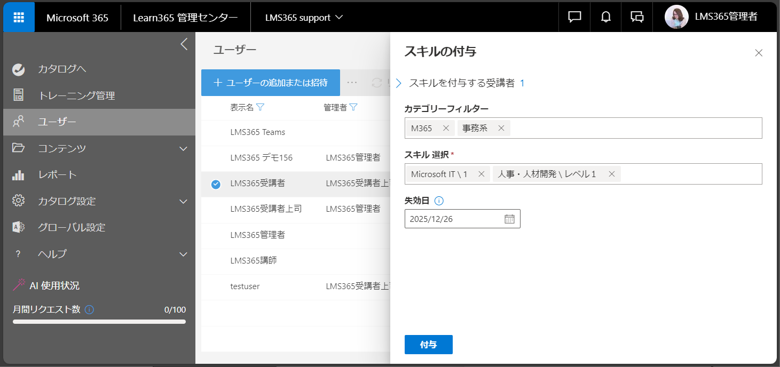Click into the カテゴリーフィルター field

[x=583, y=128]
